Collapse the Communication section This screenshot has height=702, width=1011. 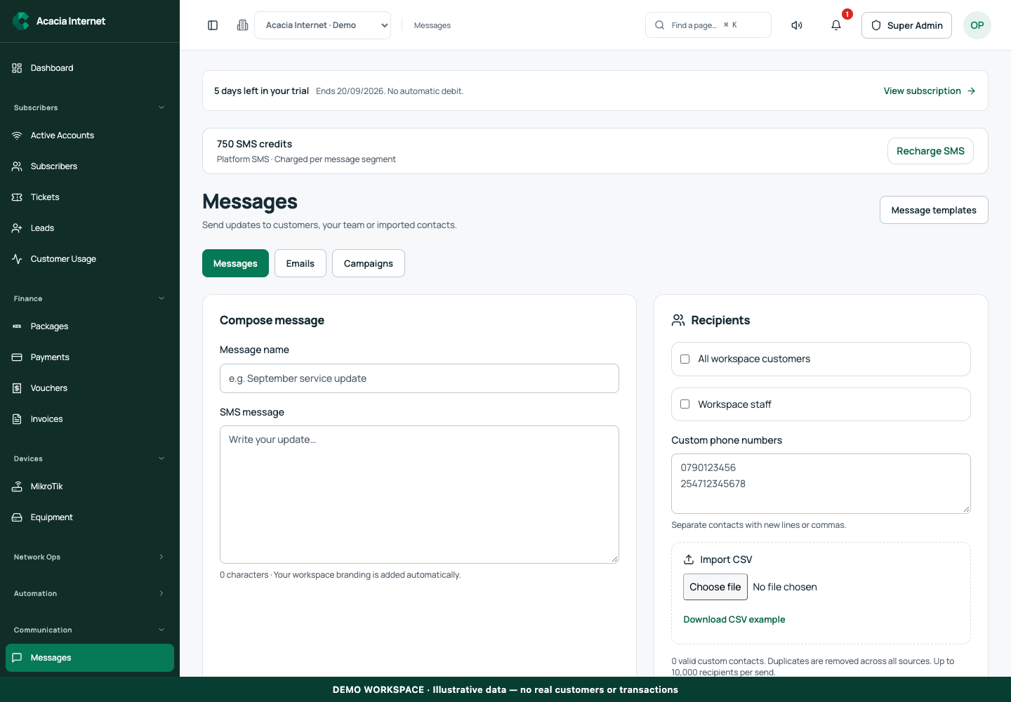point(90,630)
